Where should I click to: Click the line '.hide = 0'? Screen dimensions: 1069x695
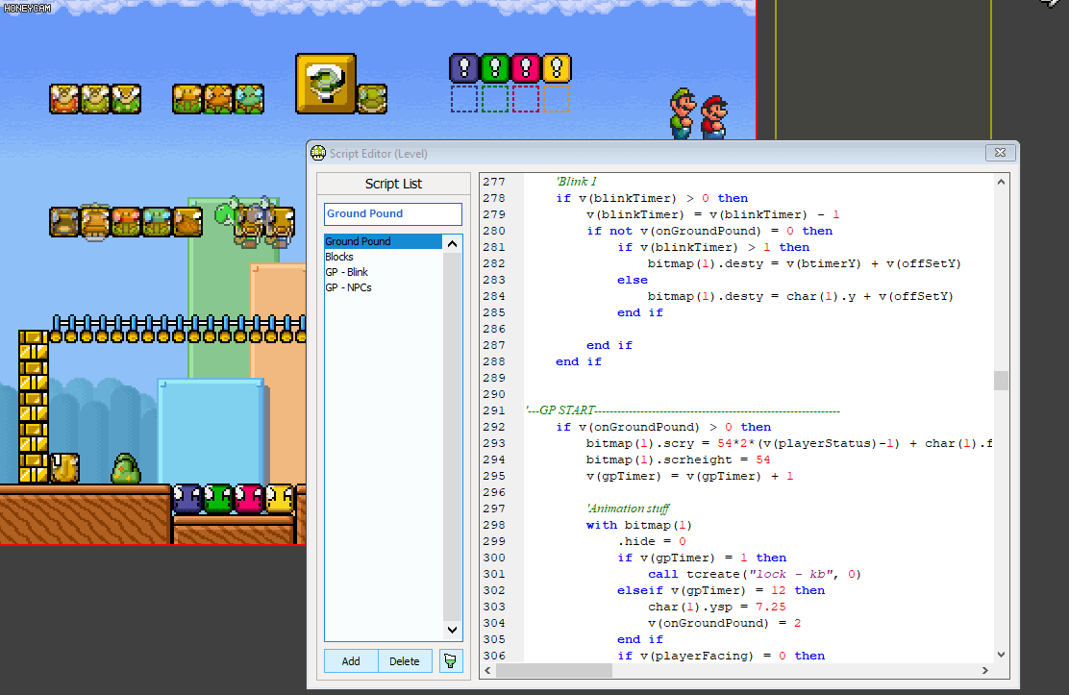click(x=651, y=541)
